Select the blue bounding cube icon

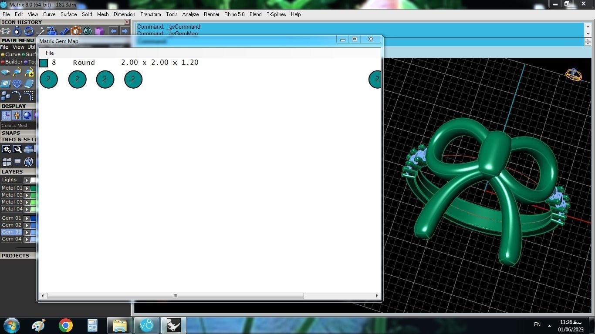pyautogui.click(x=29, y=162)
